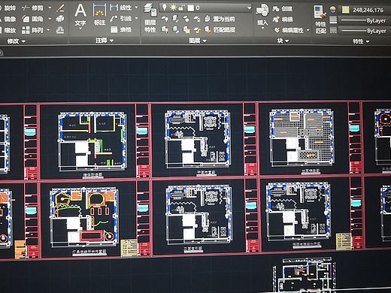
Task: Select the Leader (引线) tool
Action: 121,19
